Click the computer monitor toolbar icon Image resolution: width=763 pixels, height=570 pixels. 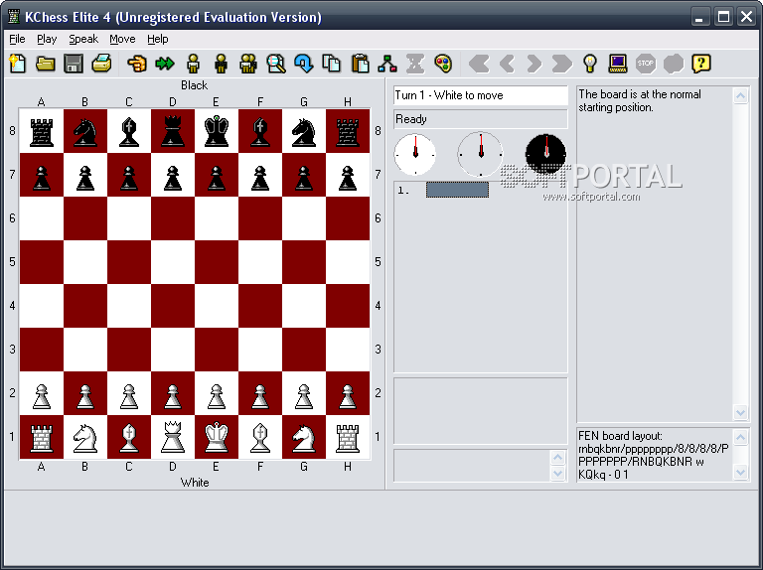tap(618, 64)
